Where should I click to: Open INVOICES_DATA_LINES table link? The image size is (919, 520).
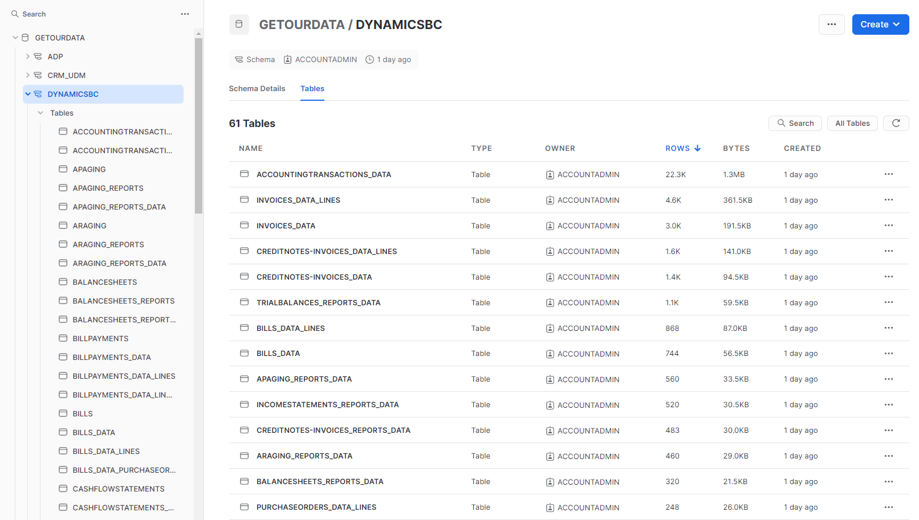coord(298,200)
